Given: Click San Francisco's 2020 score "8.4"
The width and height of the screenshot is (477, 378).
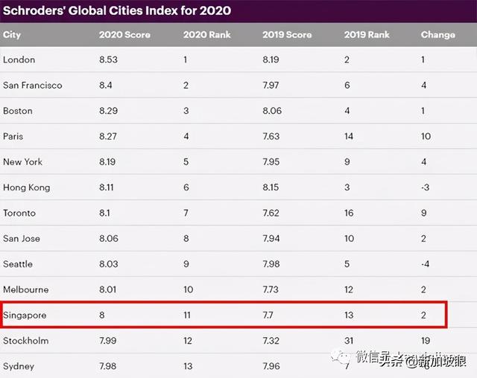Looking at the screenshot, I should click(106, 86).
